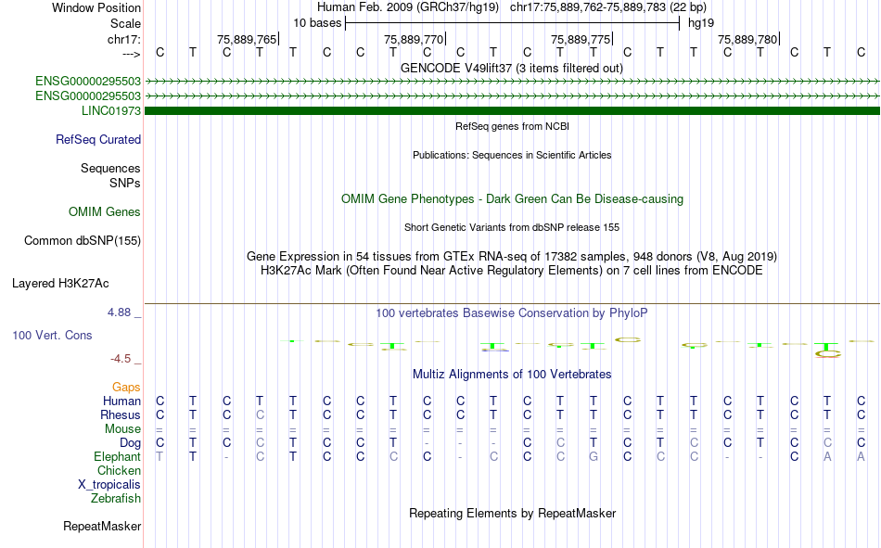Open GTEx Gene Expression track title
The height and width of the screenshot is (548, 881).
[x=512, y=256]
